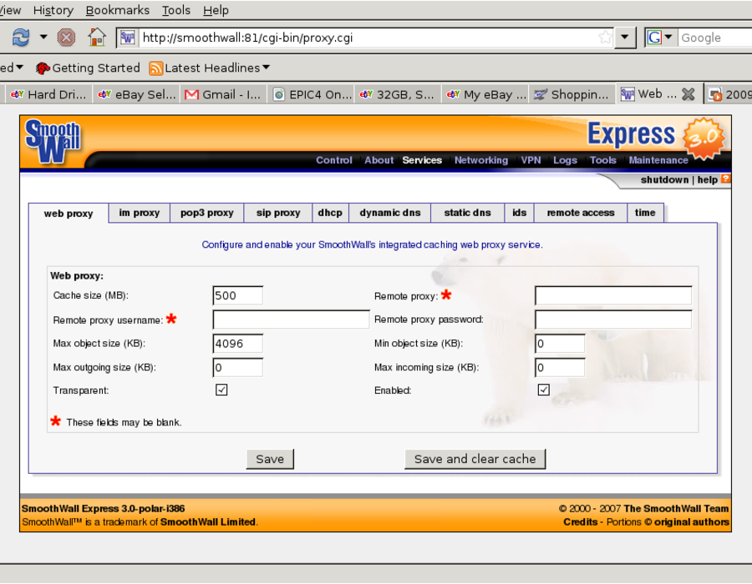Viewport: 752px width, 584px height.
Task: Click the SmoothWall help link
Action: tap(708, 180)
